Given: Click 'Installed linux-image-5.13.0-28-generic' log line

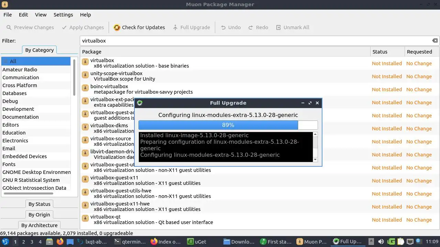Looking at the screenshot, I should click(194, 135).
